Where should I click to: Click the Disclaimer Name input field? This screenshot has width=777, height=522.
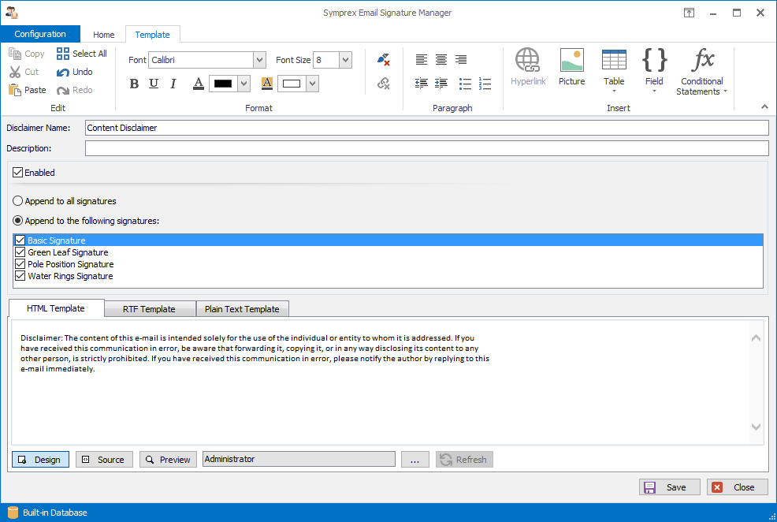(426, 128)
